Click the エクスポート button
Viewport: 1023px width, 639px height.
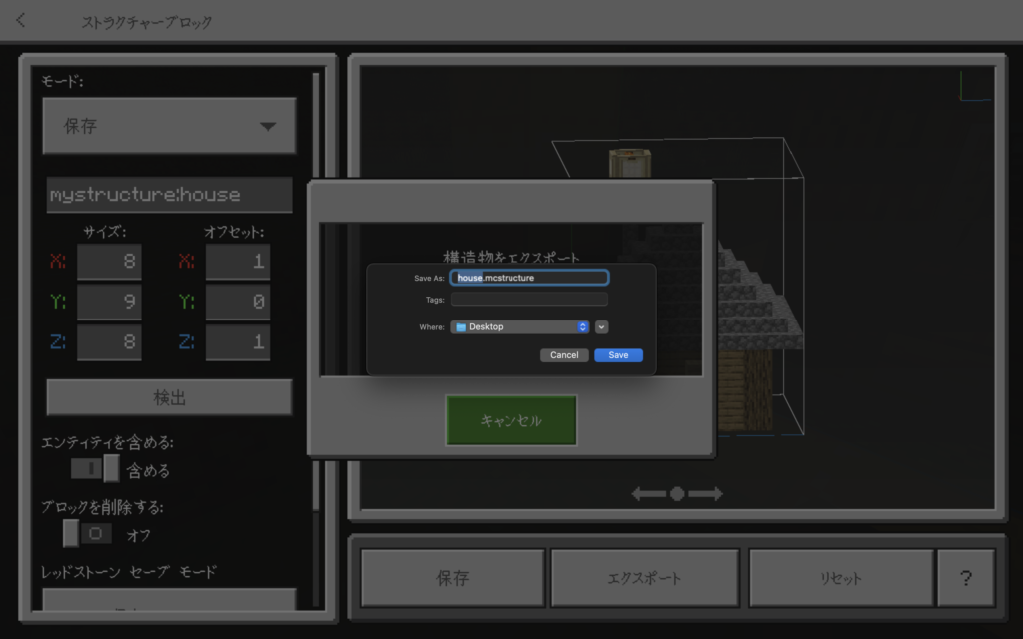pos(645,578)
